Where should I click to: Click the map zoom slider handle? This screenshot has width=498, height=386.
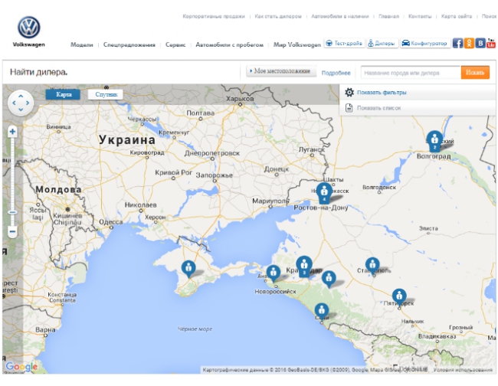[x=12, y=211]
